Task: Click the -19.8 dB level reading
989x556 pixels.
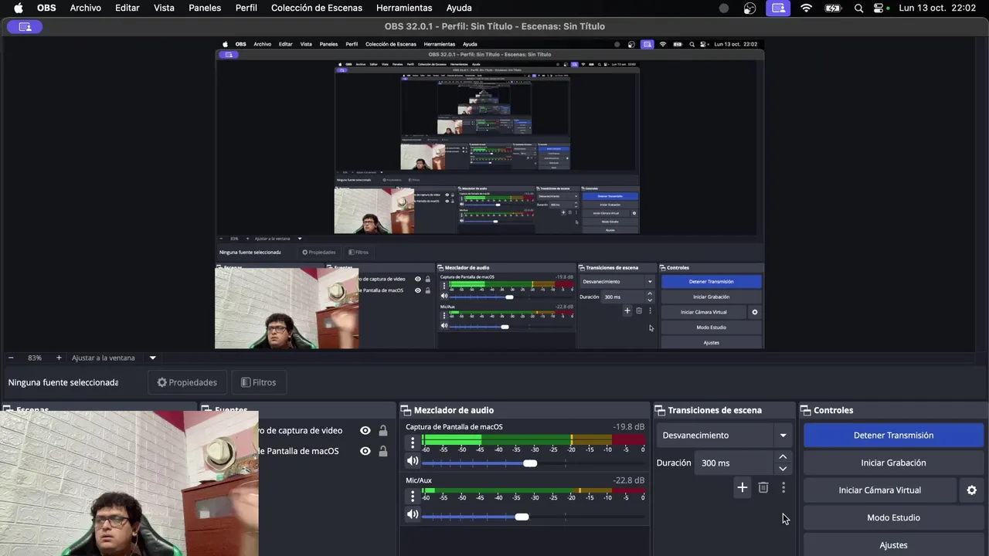Action: pyautogui.click(x=629, y=427)
